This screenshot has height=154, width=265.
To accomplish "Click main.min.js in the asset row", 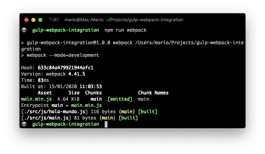I will click(36, 99).
